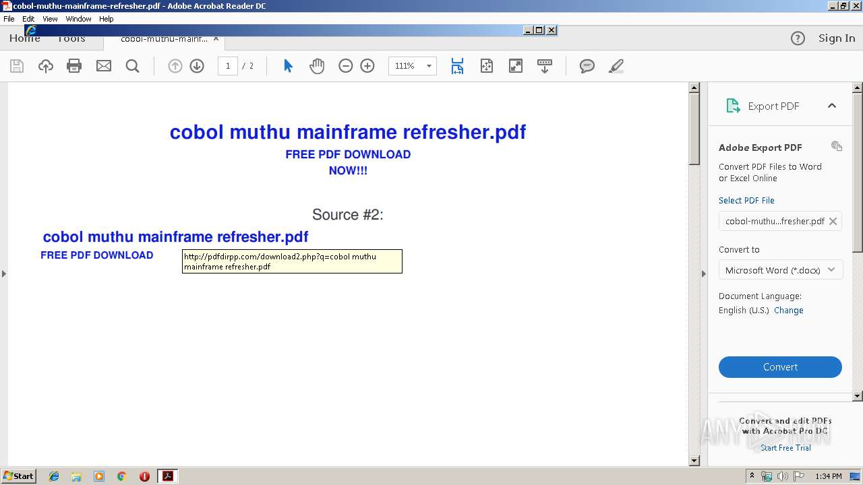Send file by email envelope icon

click(103, 66)
